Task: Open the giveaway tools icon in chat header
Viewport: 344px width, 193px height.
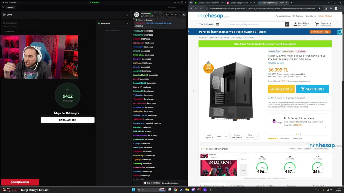Action: coord(184,14)
